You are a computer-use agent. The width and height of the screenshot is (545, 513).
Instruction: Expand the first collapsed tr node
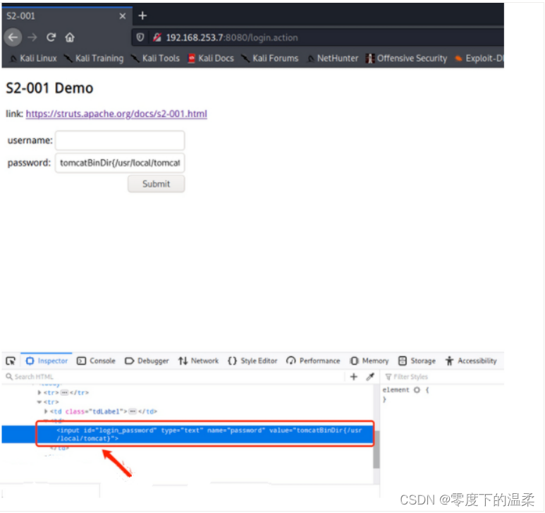(x=39, y=392)
